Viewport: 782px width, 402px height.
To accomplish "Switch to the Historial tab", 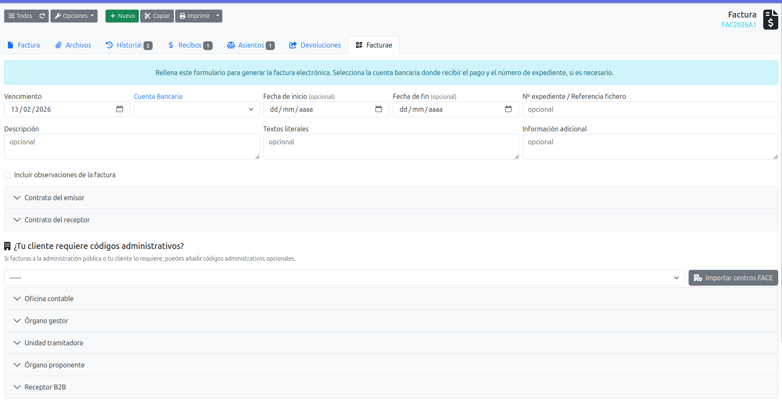I will click(x=129, y=45).
